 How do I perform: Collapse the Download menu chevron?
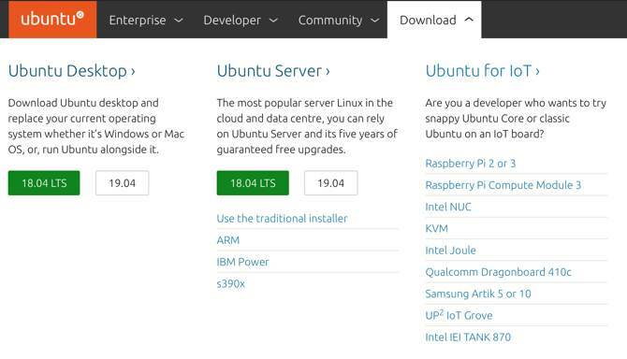[x=469, y=20]
